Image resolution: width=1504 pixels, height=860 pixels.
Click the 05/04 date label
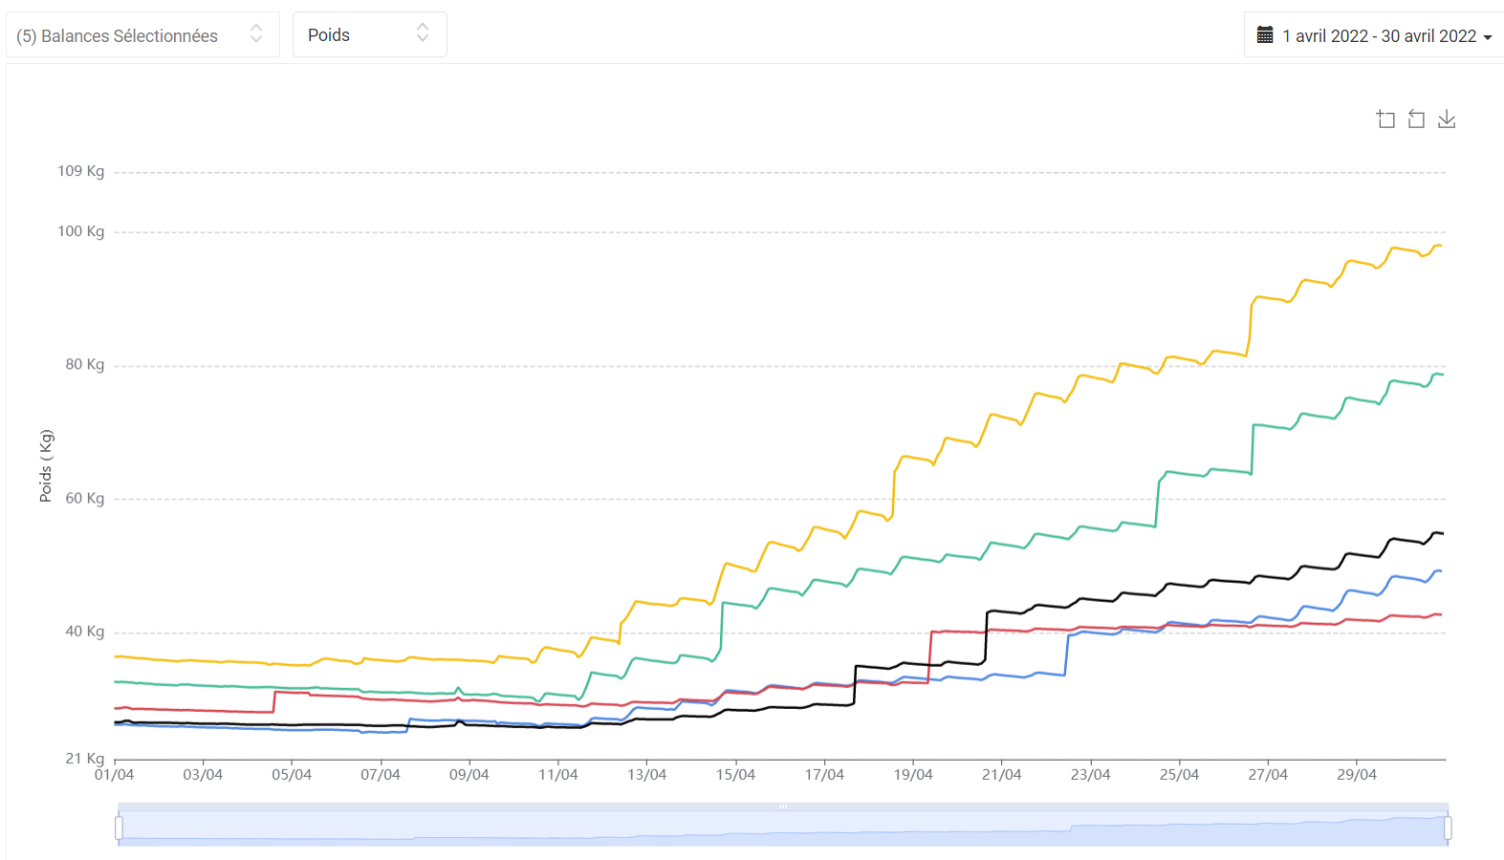point(292,774)
